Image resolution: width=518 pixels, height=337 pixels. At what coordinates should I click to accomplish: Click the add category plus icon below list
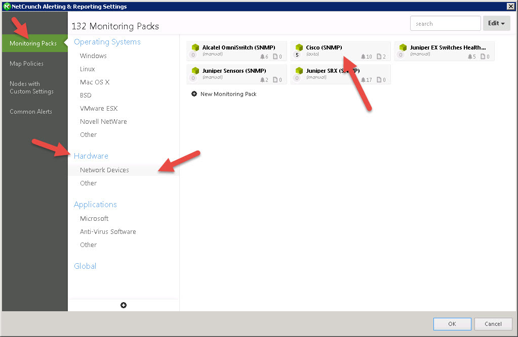124,305
